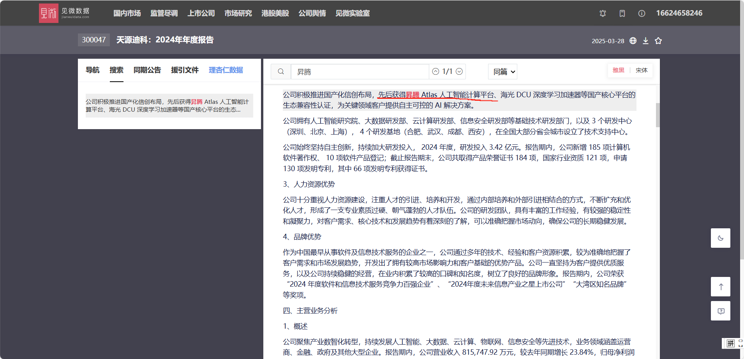Open the 理杏仁数据 link
Image resolution: width=744 pixels, height=359 pixels.
click(226, 70)
